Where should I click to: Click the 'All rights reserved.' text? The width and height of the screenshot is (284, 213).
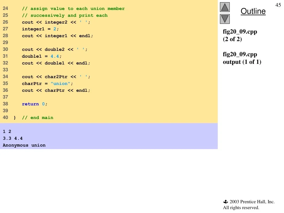(241, 207)
